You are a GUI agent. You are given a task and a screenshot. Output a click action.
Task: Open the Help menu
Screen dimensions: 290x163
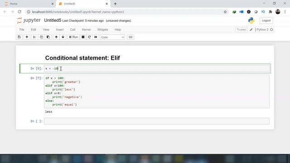click(x=118, y=29)
